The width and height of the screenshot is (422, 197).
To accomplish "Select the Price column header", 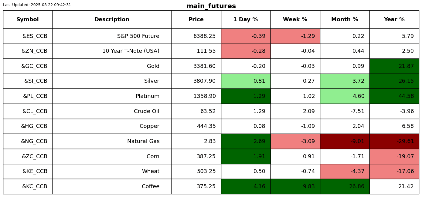I will tap(196, 19).
